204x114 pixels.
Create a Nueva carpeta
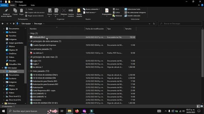pyautogui.click(x=79, y=13)
